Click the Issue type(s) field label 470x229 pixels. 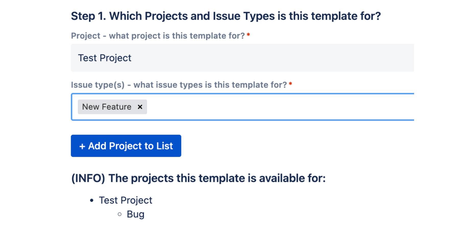coord(179,85)
